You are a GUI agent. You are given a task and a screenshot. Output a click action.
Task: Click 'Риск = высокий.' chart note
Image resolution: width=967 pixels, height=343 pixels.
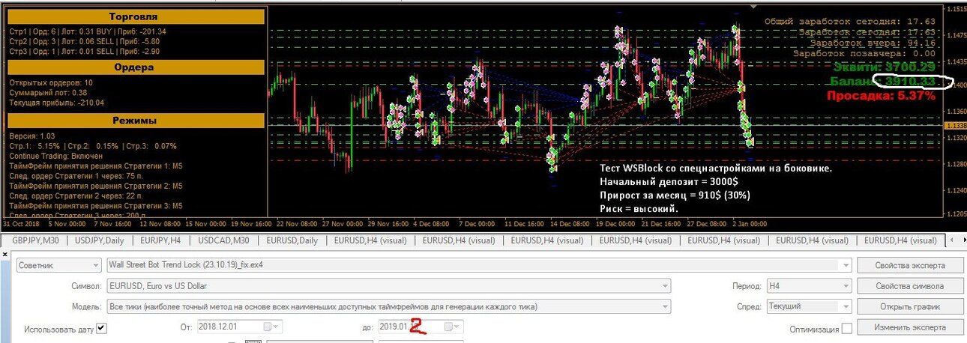point(639,207)
